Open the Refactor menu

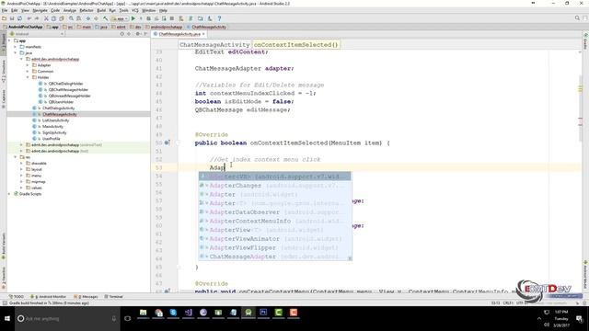[87, 10]
